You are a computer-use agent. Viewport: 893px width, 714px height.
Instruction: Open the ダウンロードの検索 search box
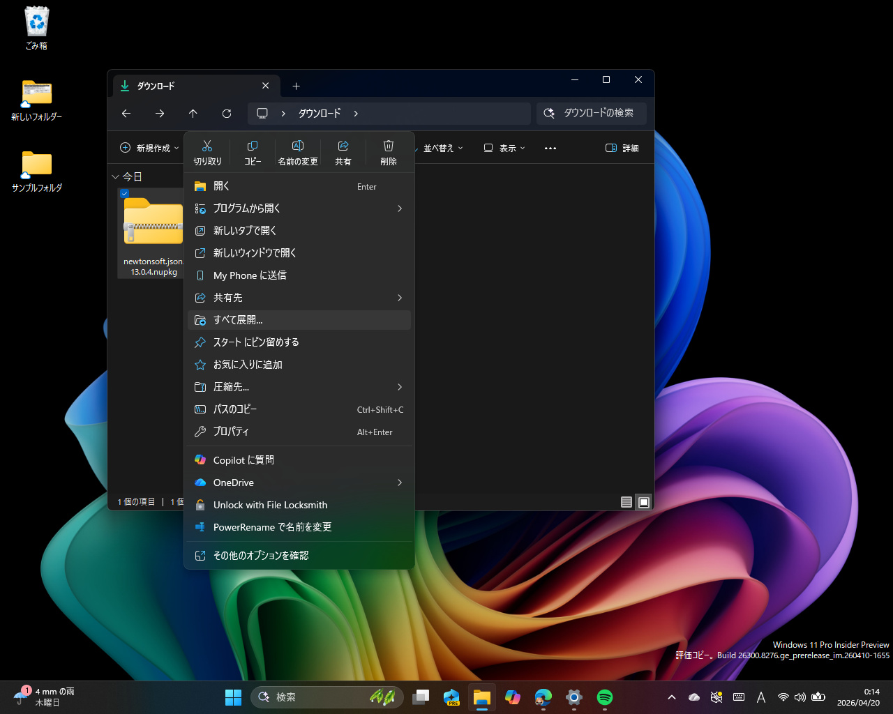(x=591, y=113)
